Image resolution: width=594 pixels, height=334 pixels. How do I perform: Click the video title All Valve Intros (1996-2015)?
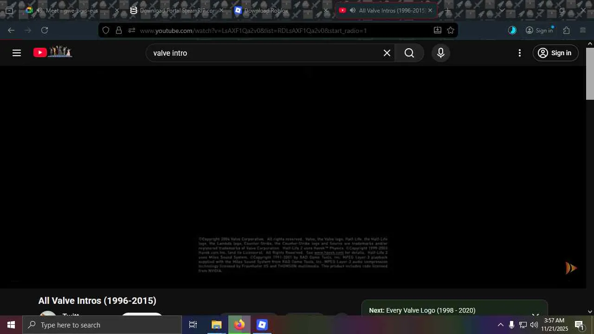[x=97, y=301]
